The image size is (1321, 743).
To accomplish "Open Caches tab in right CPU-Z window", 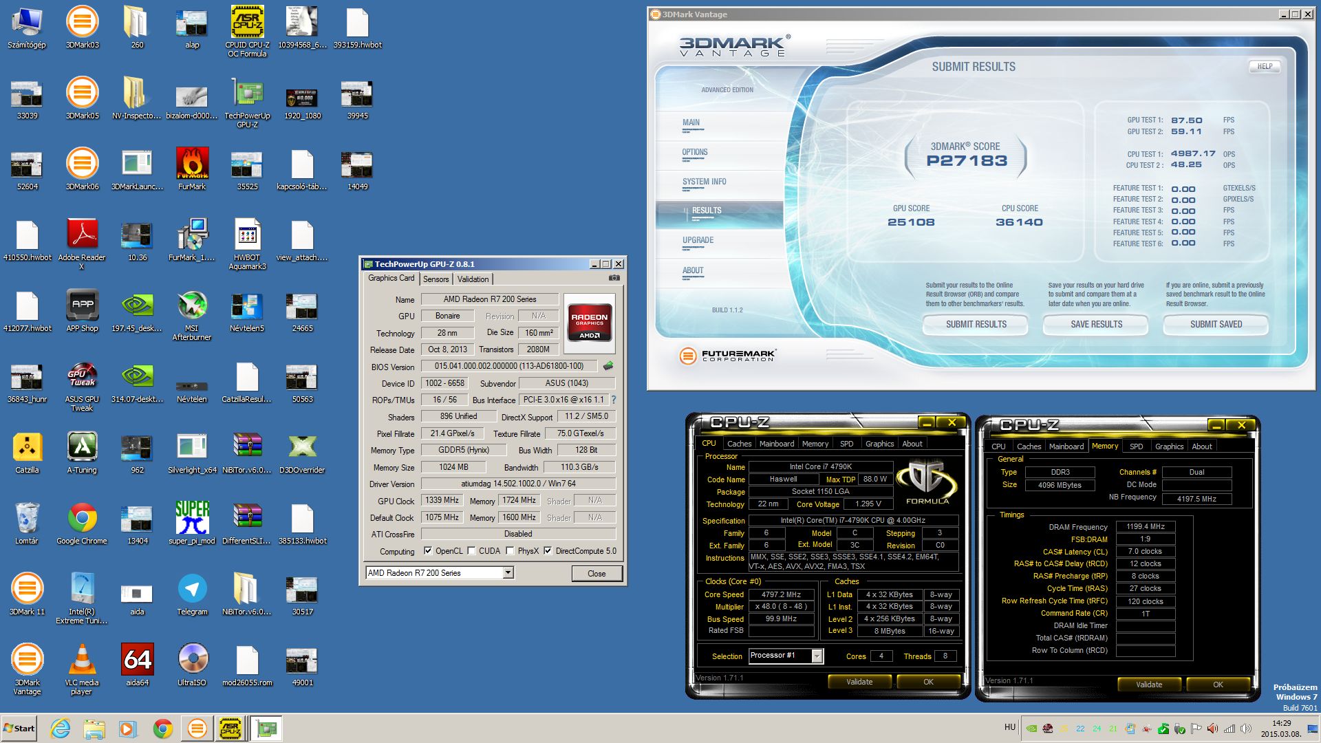I will [x=1029, y=446].
